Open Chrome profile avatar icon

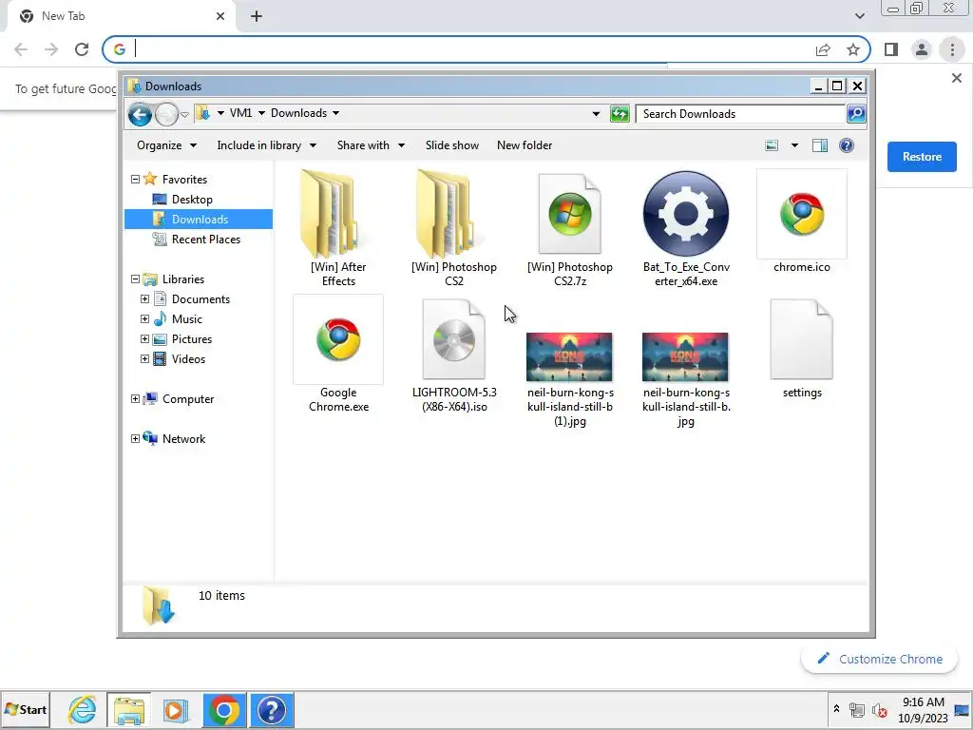point(922,49)
